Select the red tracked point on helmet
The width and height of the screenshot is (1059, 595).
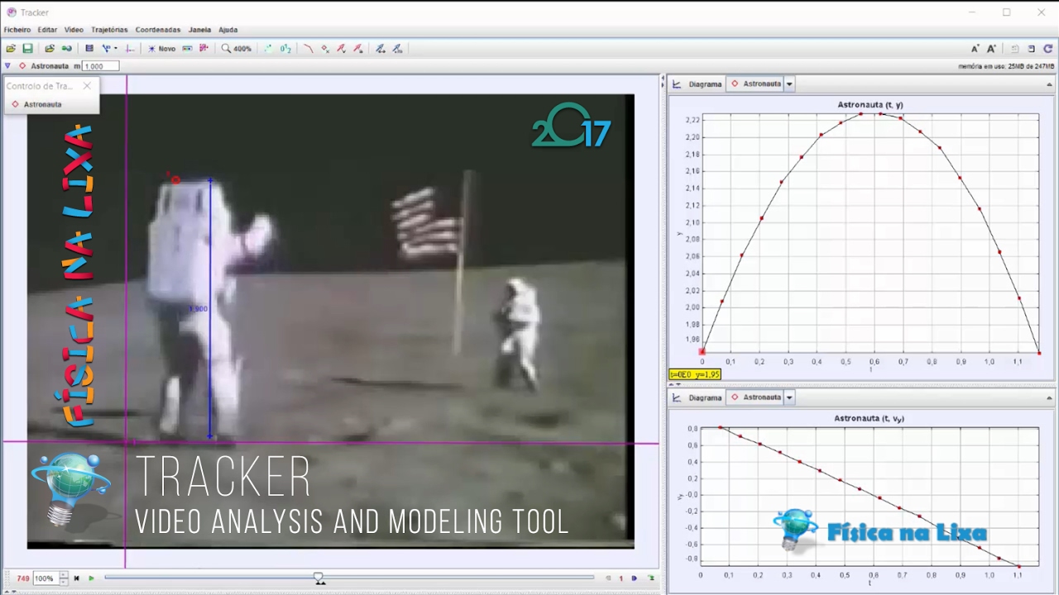pyautogui.click(x=175, y=179)
